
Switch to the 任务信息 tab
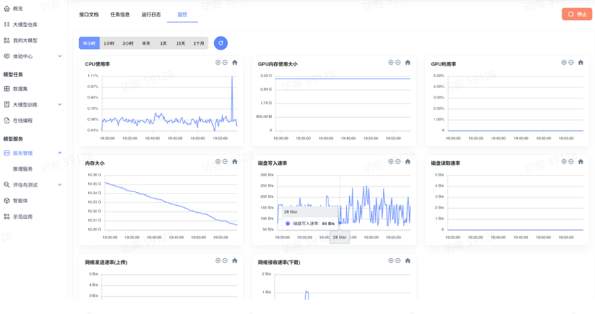click(x=120, y=14)
